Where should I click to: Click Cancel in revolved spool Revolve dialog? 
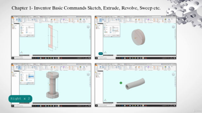click(x=32, y=83)
